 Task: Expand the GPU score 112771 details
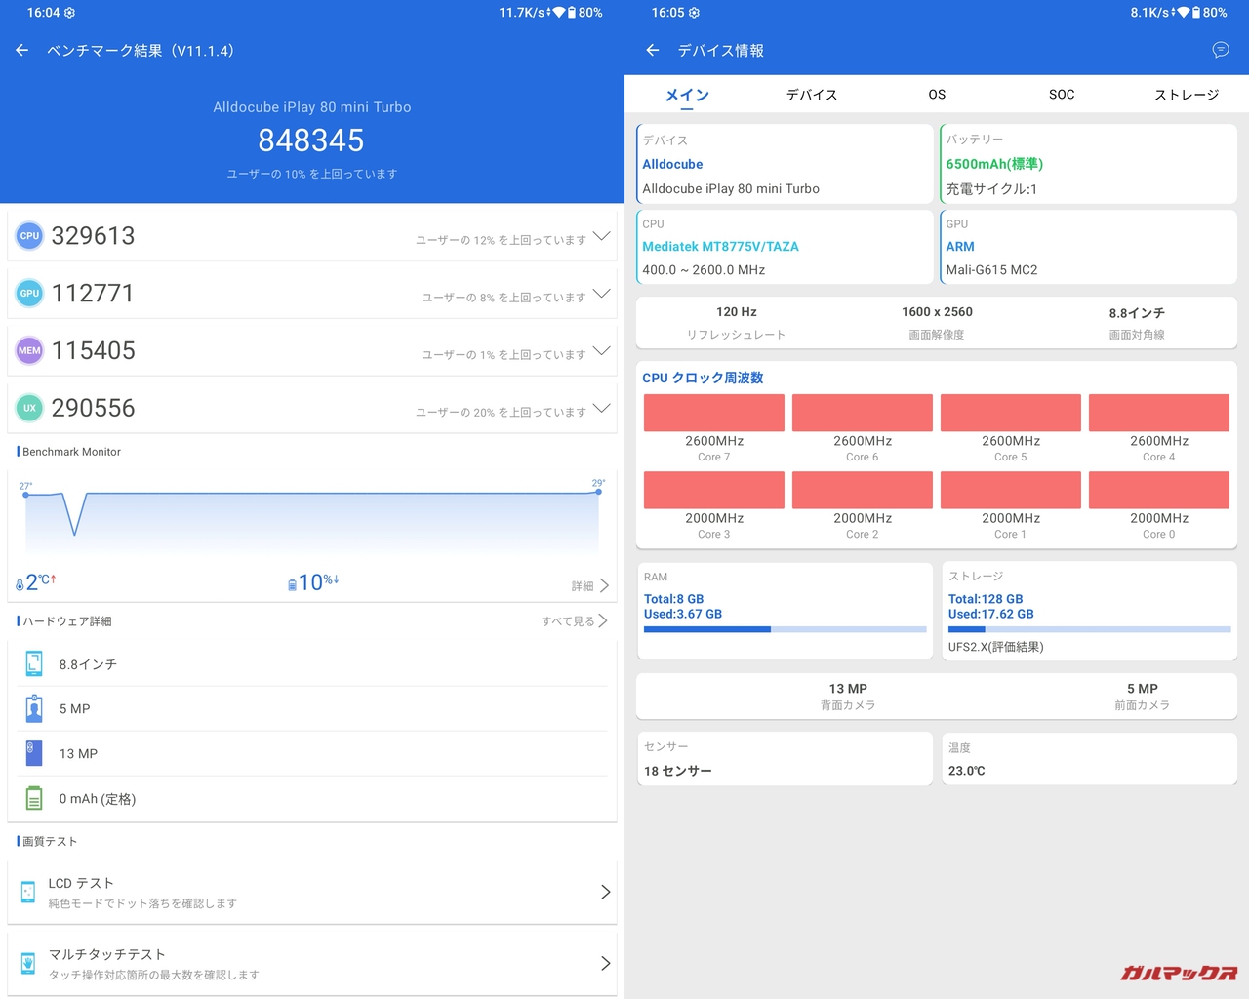tap(602, 294)
